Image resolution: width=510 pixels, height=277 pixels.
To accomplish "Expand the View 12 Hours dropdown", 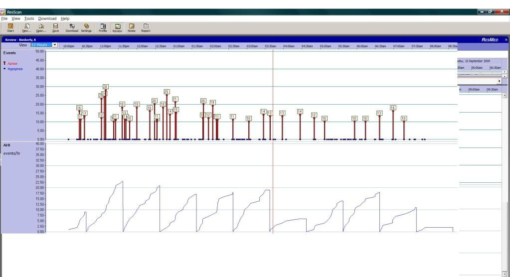I will (x=55, y=45).
